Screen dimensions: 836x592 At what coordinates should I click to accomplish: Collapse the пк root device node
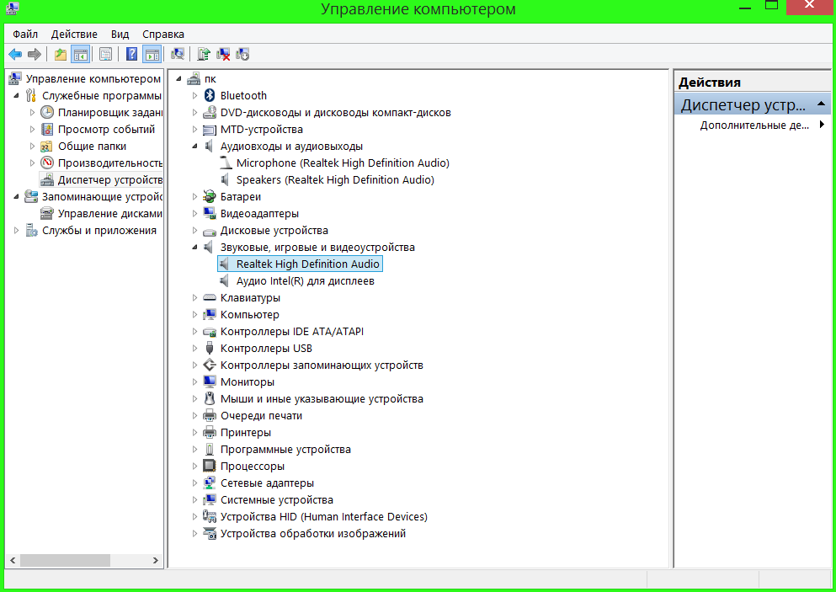tap(178, 79)
